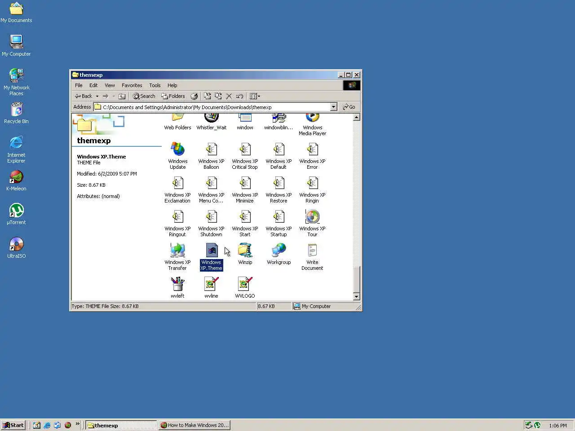Select the file labelled window
The image size is (575, 431).
(245, 122)
